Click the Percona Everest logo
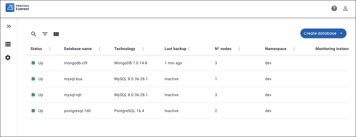The image size is (356, 137). 17,8
